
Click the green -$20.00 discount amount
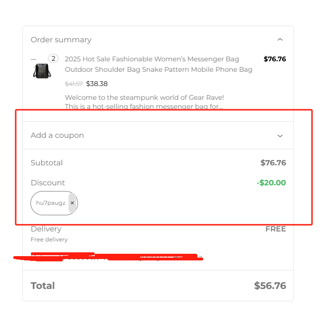[271, 182]
